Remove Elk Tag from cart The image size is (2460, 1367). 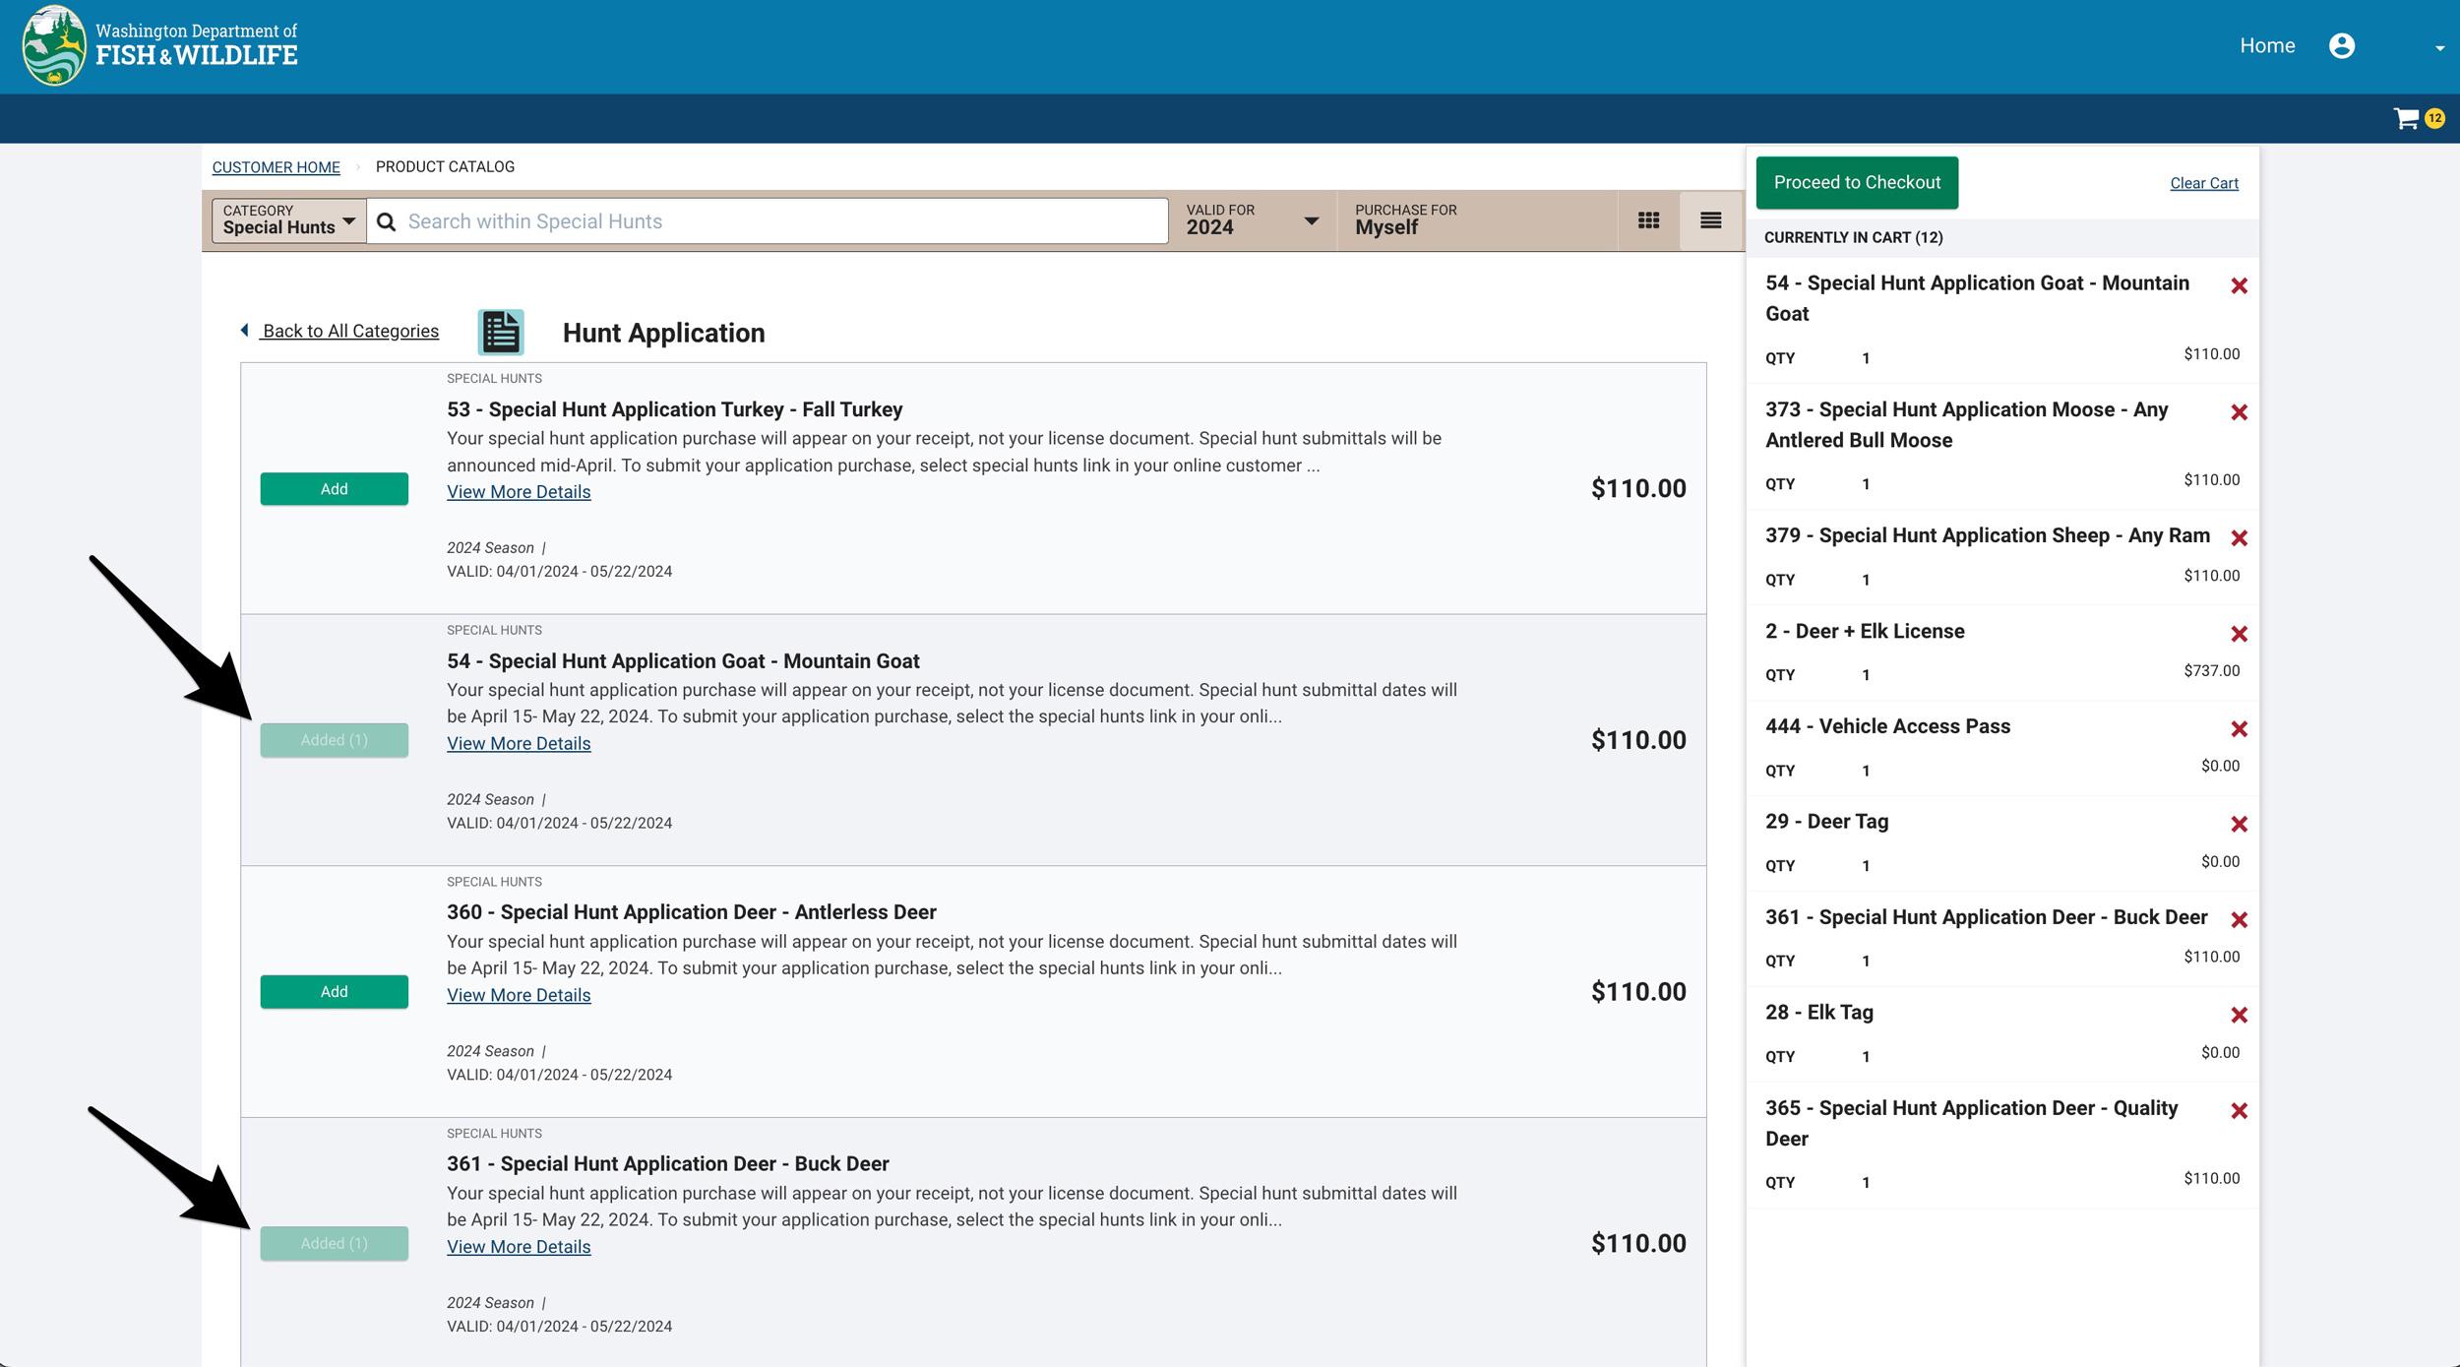2239,1016
